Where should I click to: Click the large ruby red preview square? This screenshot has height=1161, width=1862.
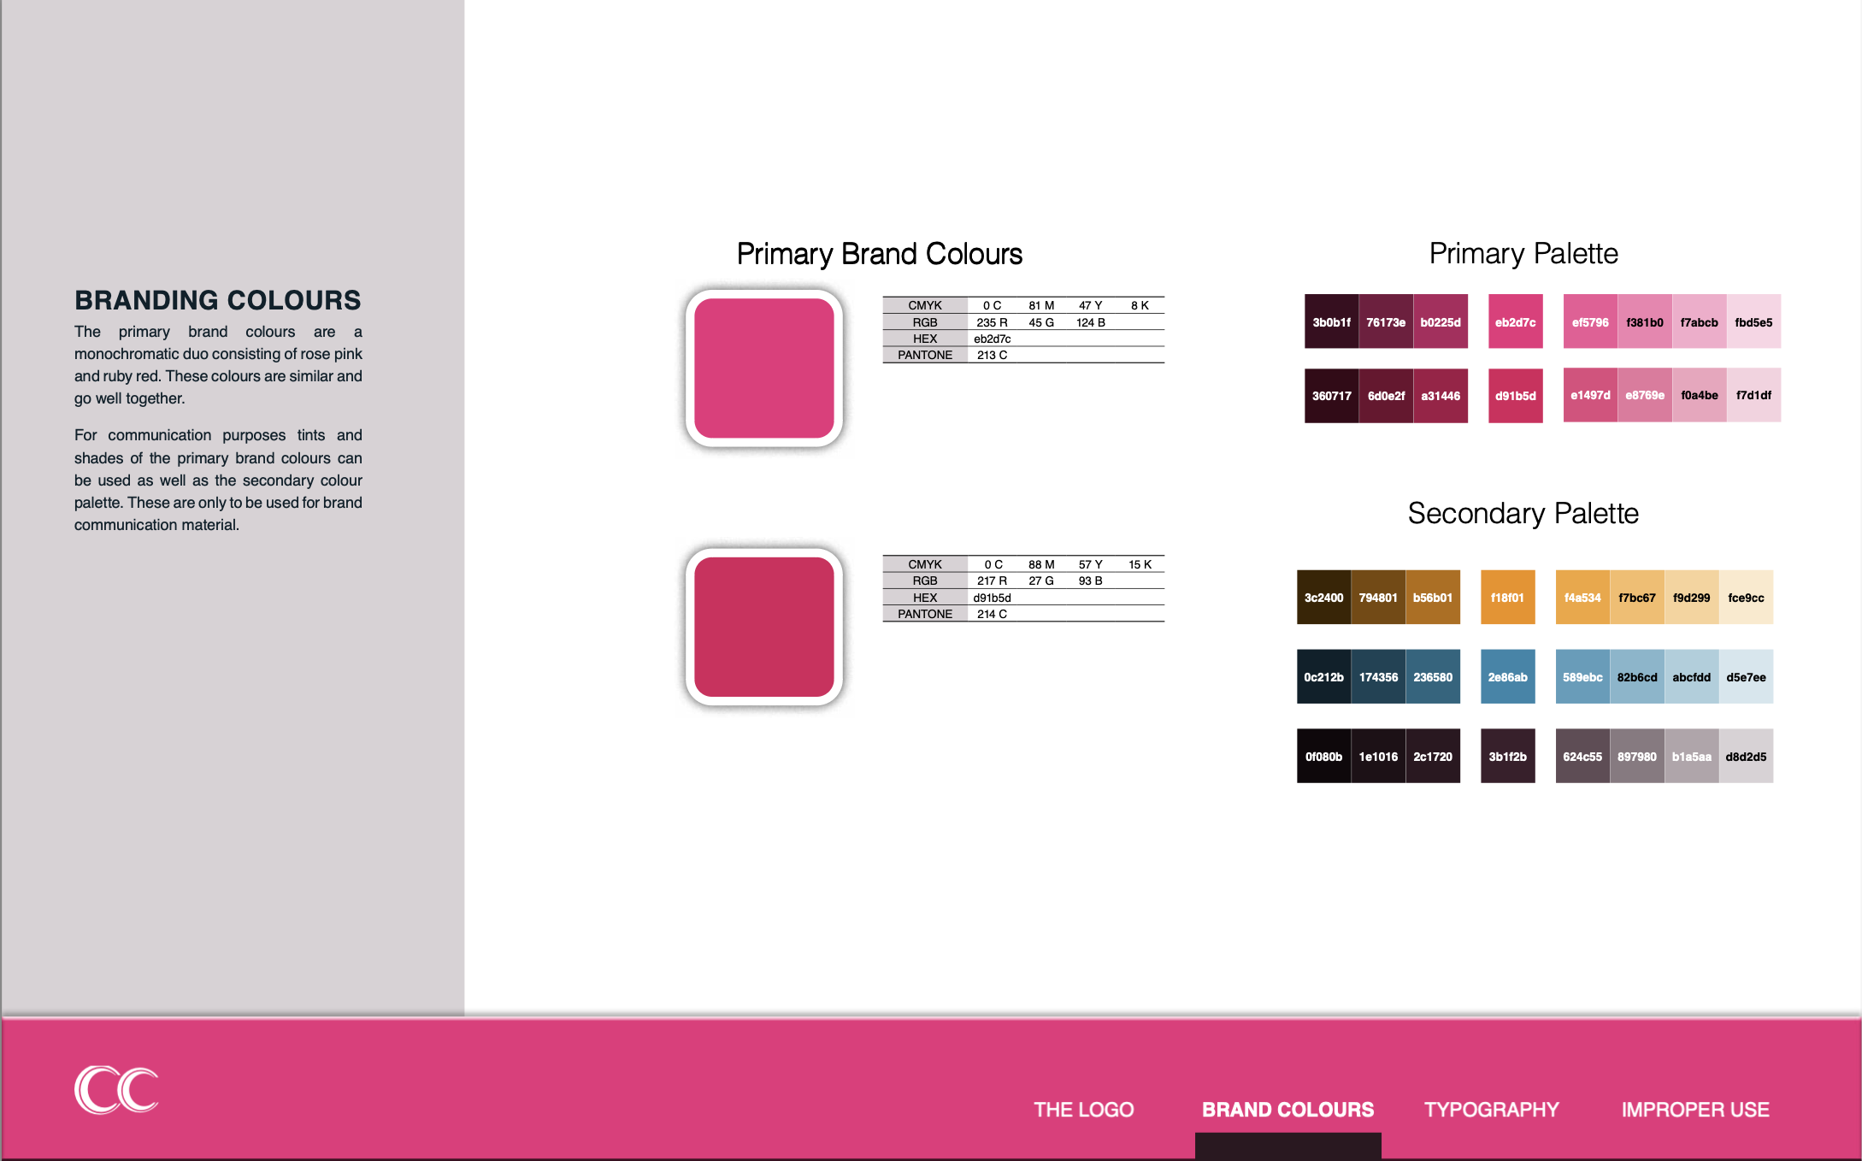click(x=764, y=627)
